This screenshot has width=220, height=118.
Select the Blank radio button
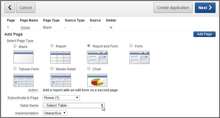pos(15,46)
